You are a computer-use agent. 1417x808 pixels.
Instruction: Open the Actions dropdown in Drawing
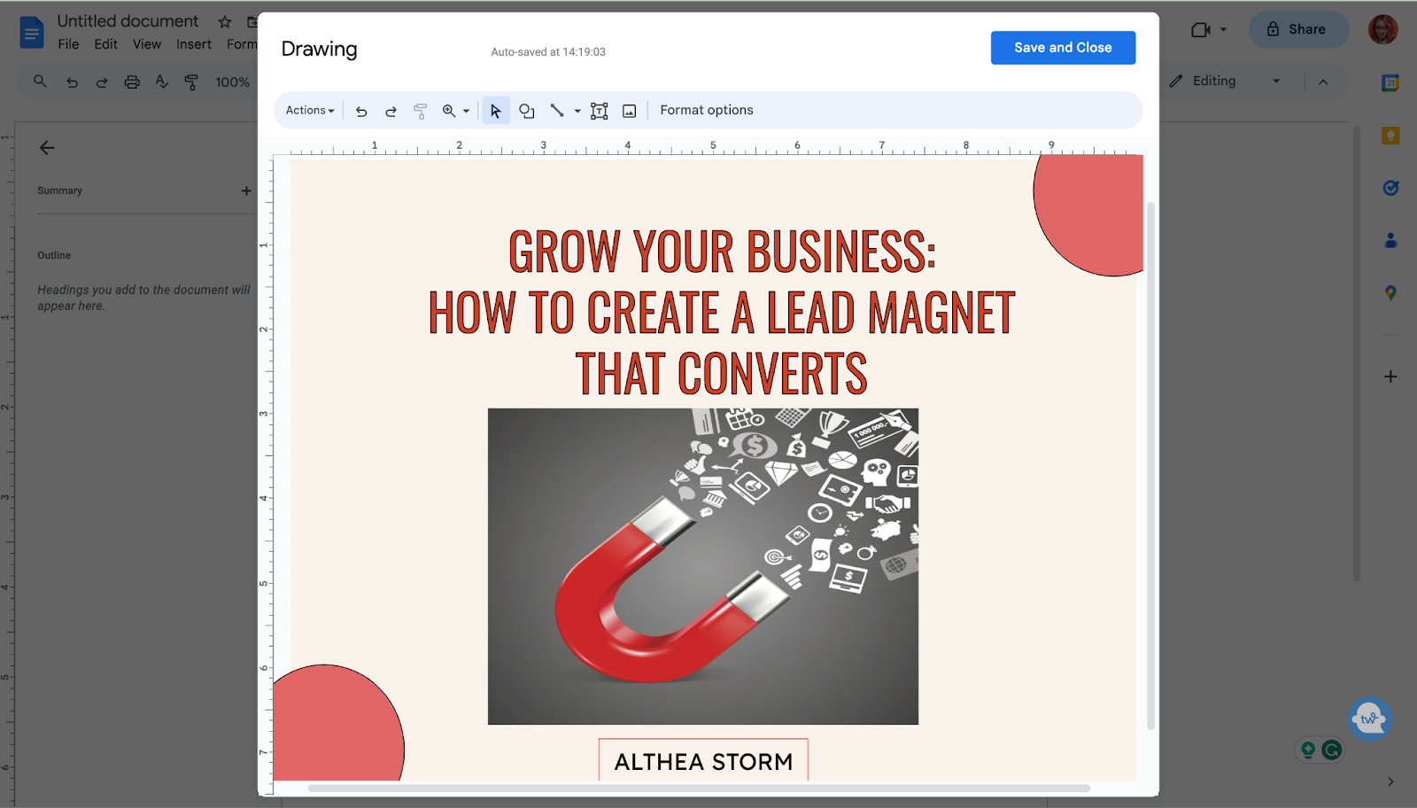tap(310, 111)
